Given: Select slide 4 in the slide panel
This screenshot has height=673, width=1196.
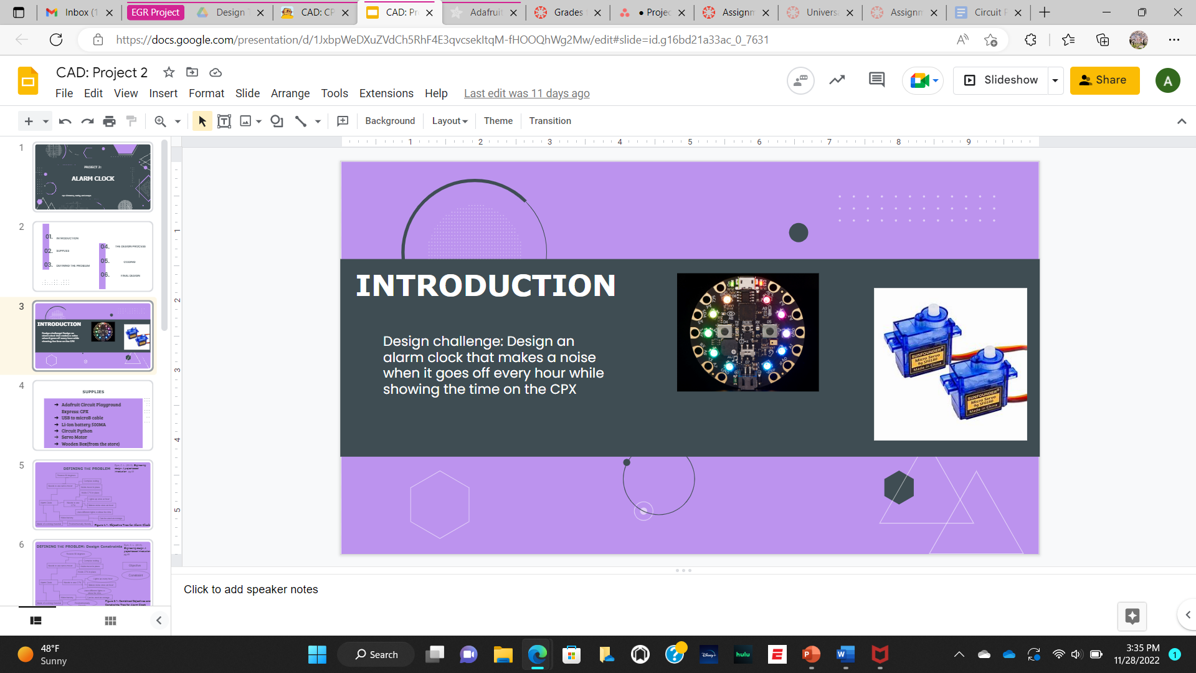Looking at the screenshot, I should point(93,416).
